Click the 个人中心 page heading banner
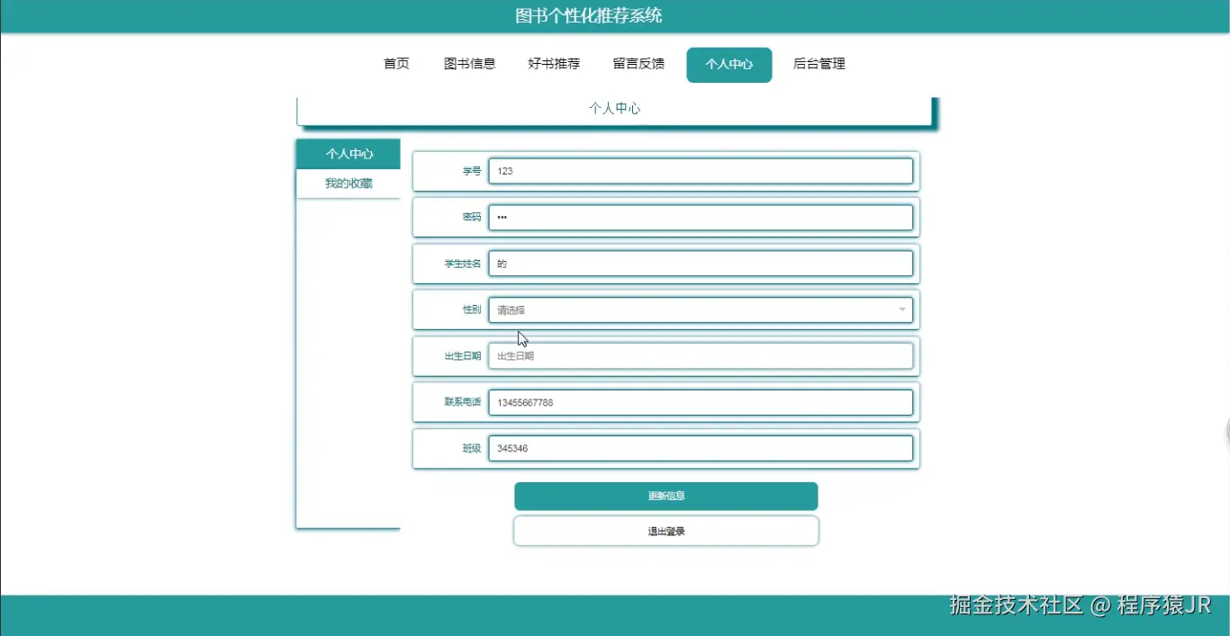Screen dimensions: 1230x636 pyautogui.click(x=615, y=109)
